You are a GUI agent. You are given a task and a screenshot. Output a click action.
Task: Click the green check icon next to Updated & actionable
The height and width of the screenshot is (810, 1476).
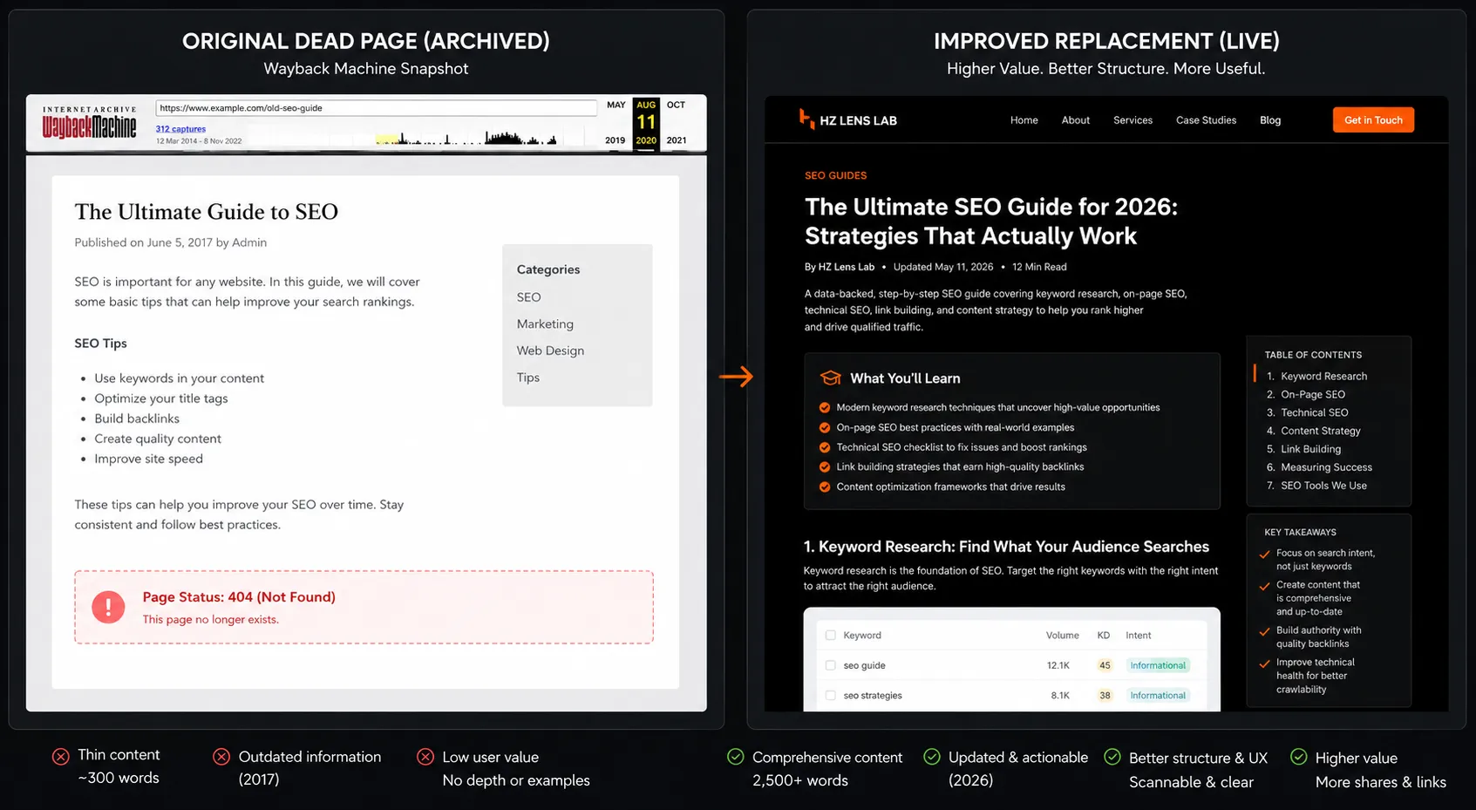(932, 756)
